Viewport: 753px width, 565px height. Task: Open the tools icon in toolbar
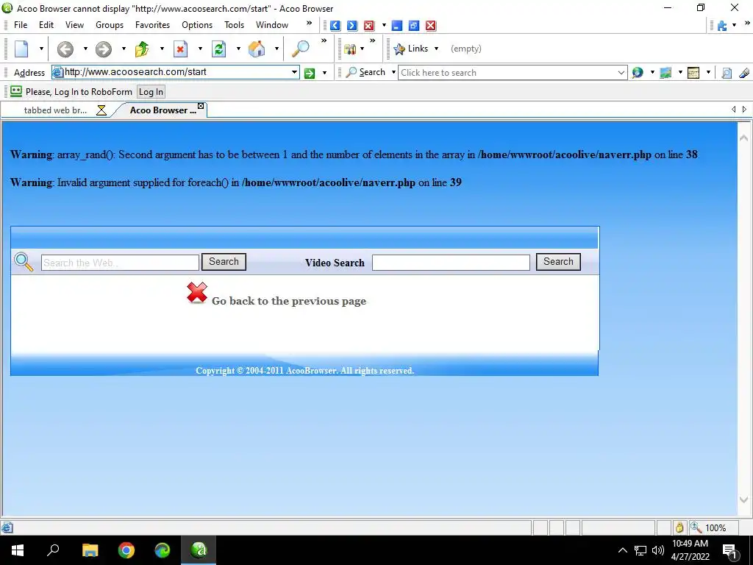[351, 49]
